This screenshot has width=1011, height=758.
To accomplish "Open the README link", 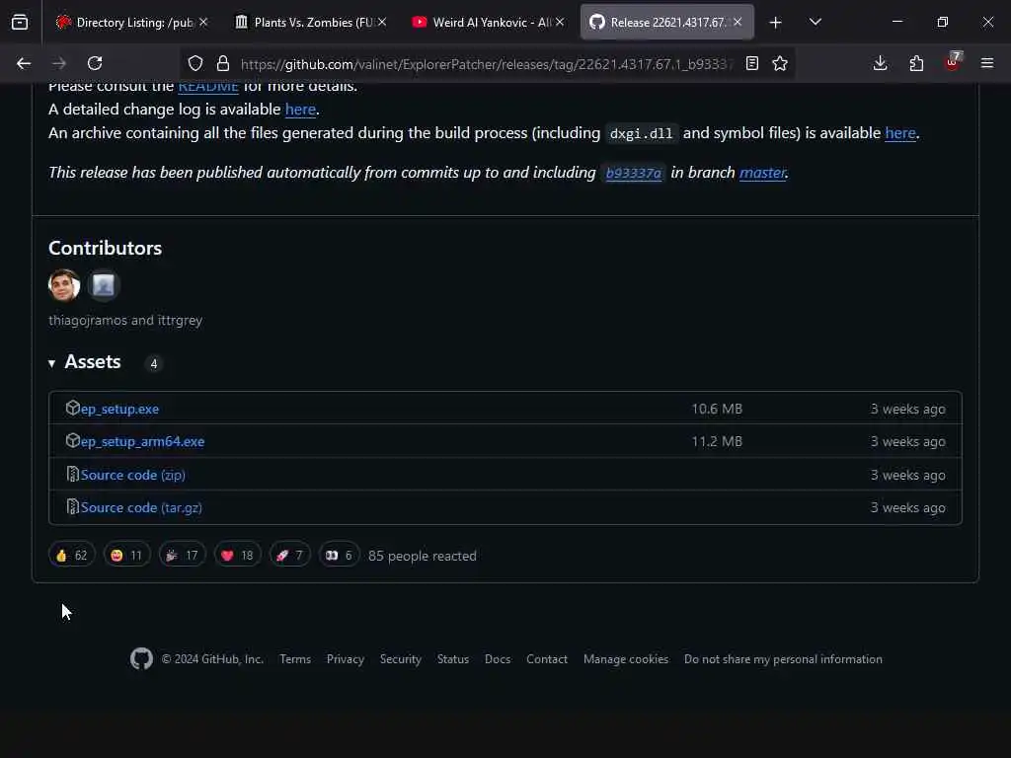I will point(208,87).
